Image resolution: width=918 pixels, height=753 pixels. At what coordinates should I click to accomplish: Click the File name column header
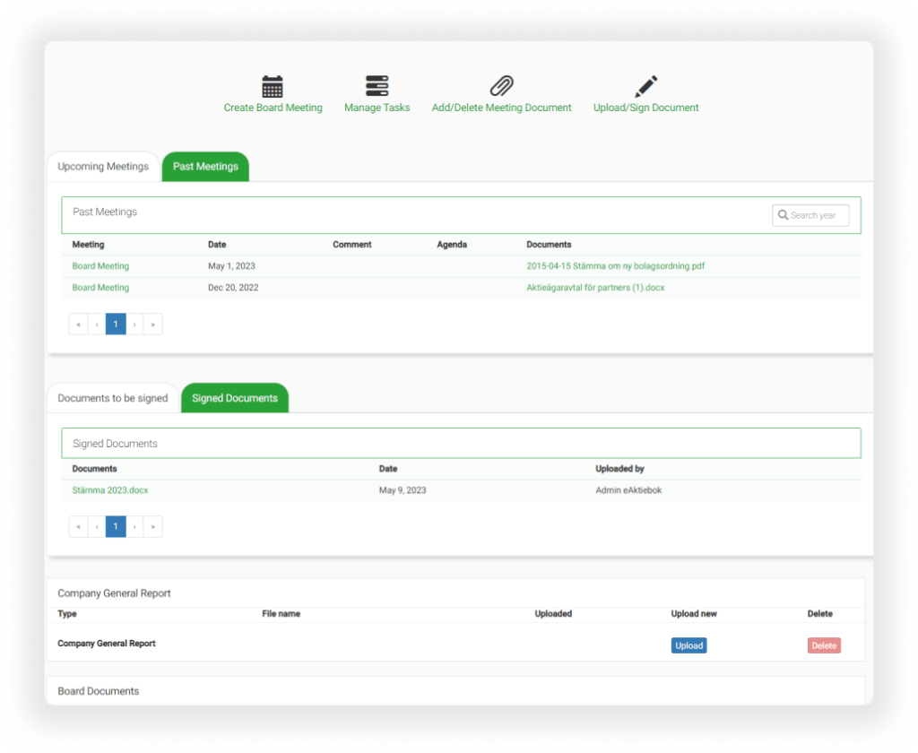click(x=281, y=614)
